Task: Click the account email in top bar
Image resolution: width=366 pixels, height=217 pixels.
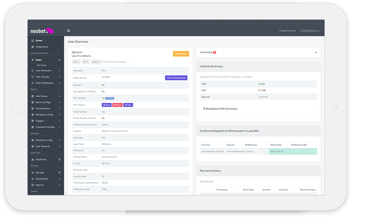Action: coord(310,31)
